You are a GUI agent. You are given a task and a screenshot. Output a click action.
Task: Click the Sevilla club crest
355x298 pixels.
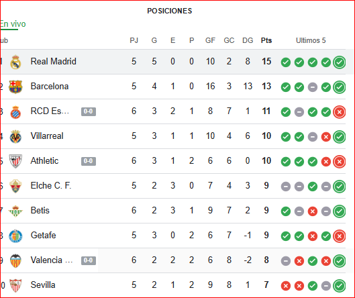point(15,285)
